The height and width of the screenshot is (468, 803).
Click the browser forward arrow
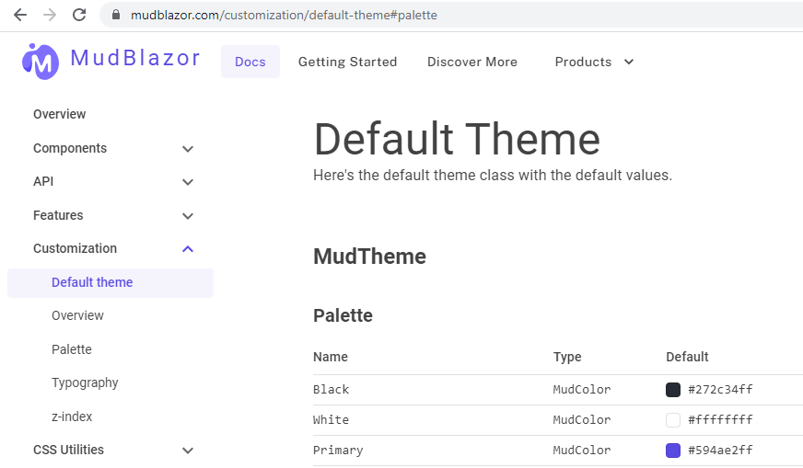[x=50, y=15]
